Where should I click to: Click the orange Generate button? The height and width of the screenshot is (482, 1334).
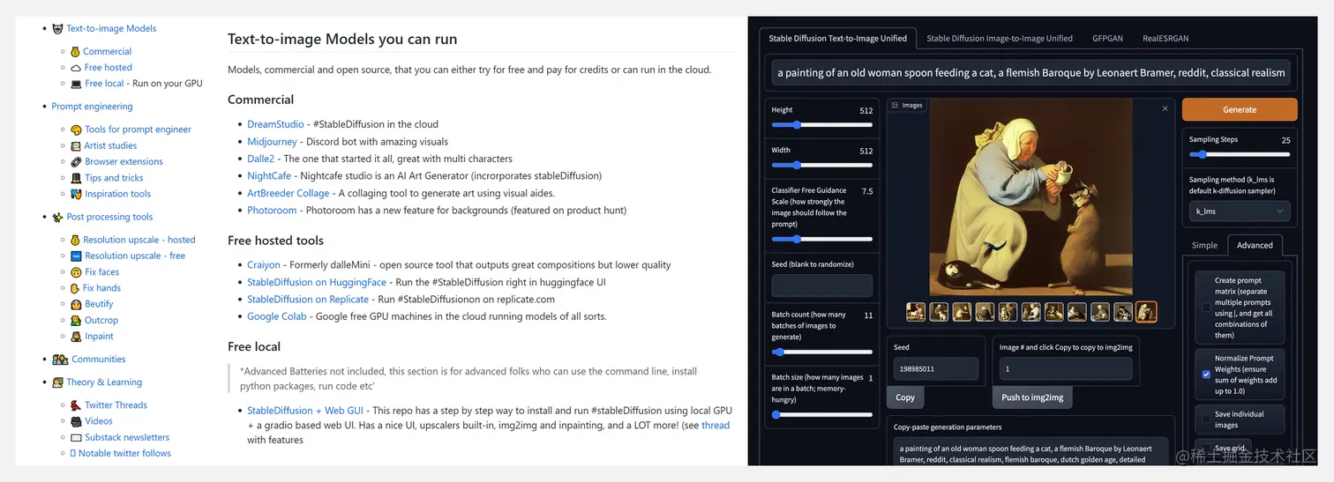1240,109
